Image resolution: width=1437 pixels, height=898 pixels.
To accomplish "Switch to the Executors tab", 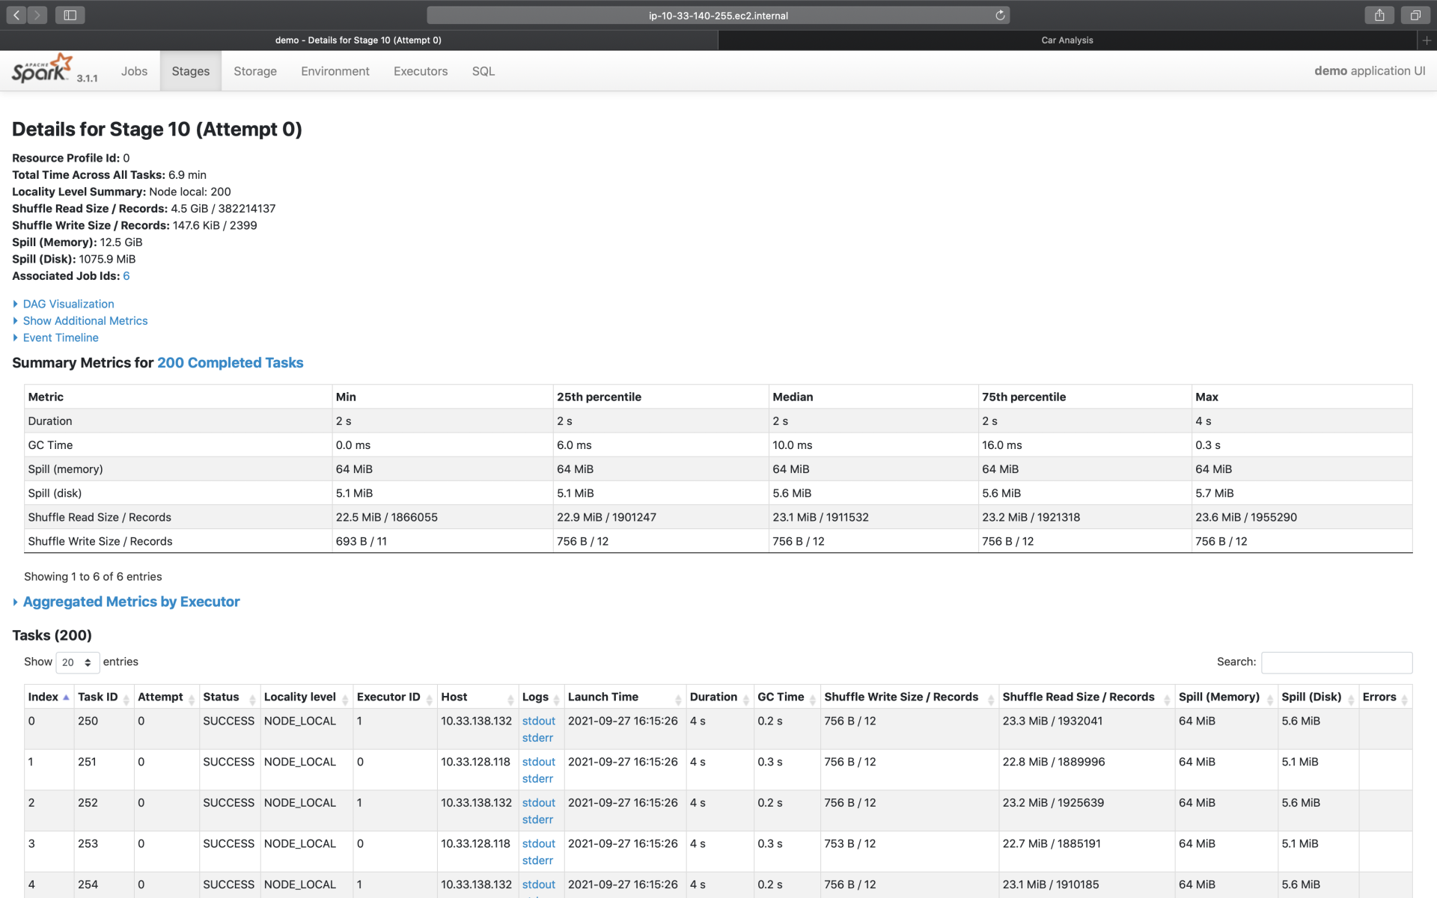I will (x=421, y=71).
